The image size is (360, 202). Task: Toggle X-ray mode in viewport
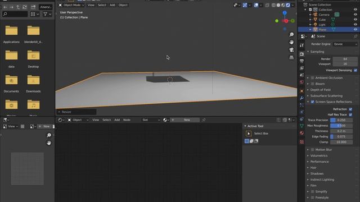pos(267,5)
